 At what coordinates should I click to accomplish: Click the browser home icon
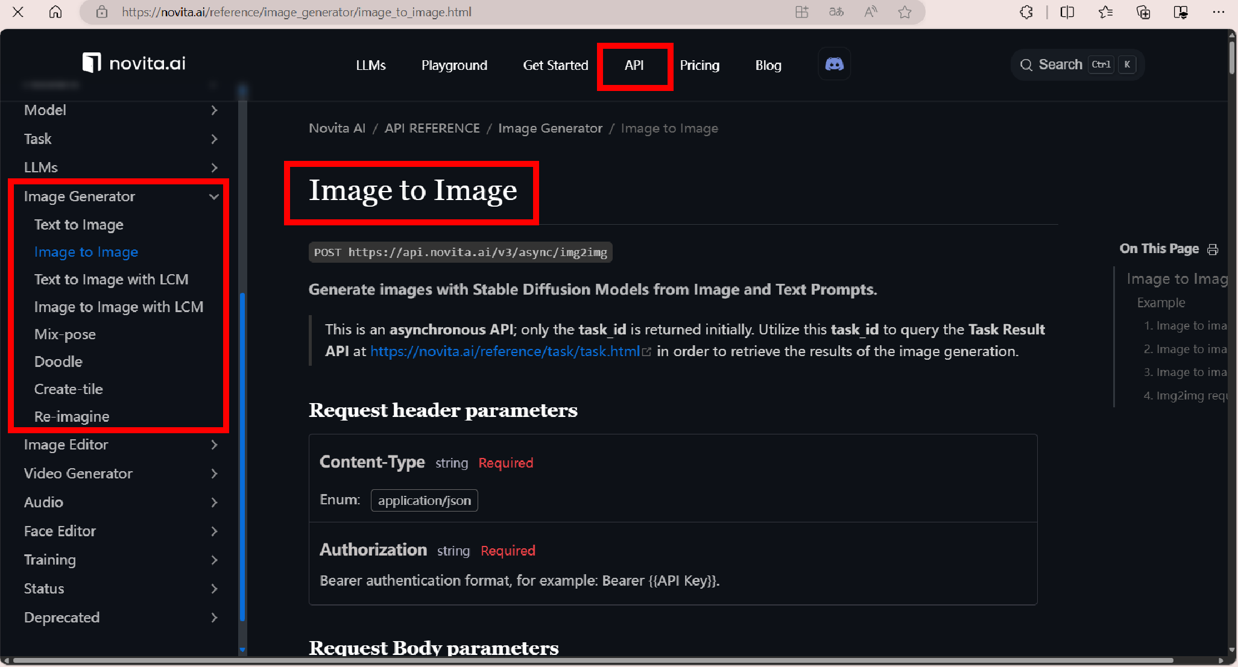coord(55,12)
